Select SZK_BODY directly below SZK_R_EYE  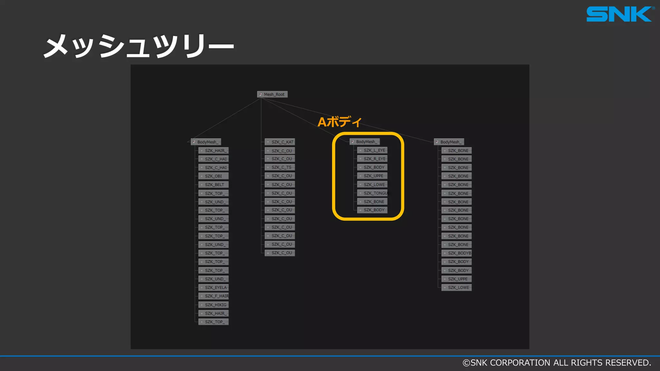pos(372,167)
